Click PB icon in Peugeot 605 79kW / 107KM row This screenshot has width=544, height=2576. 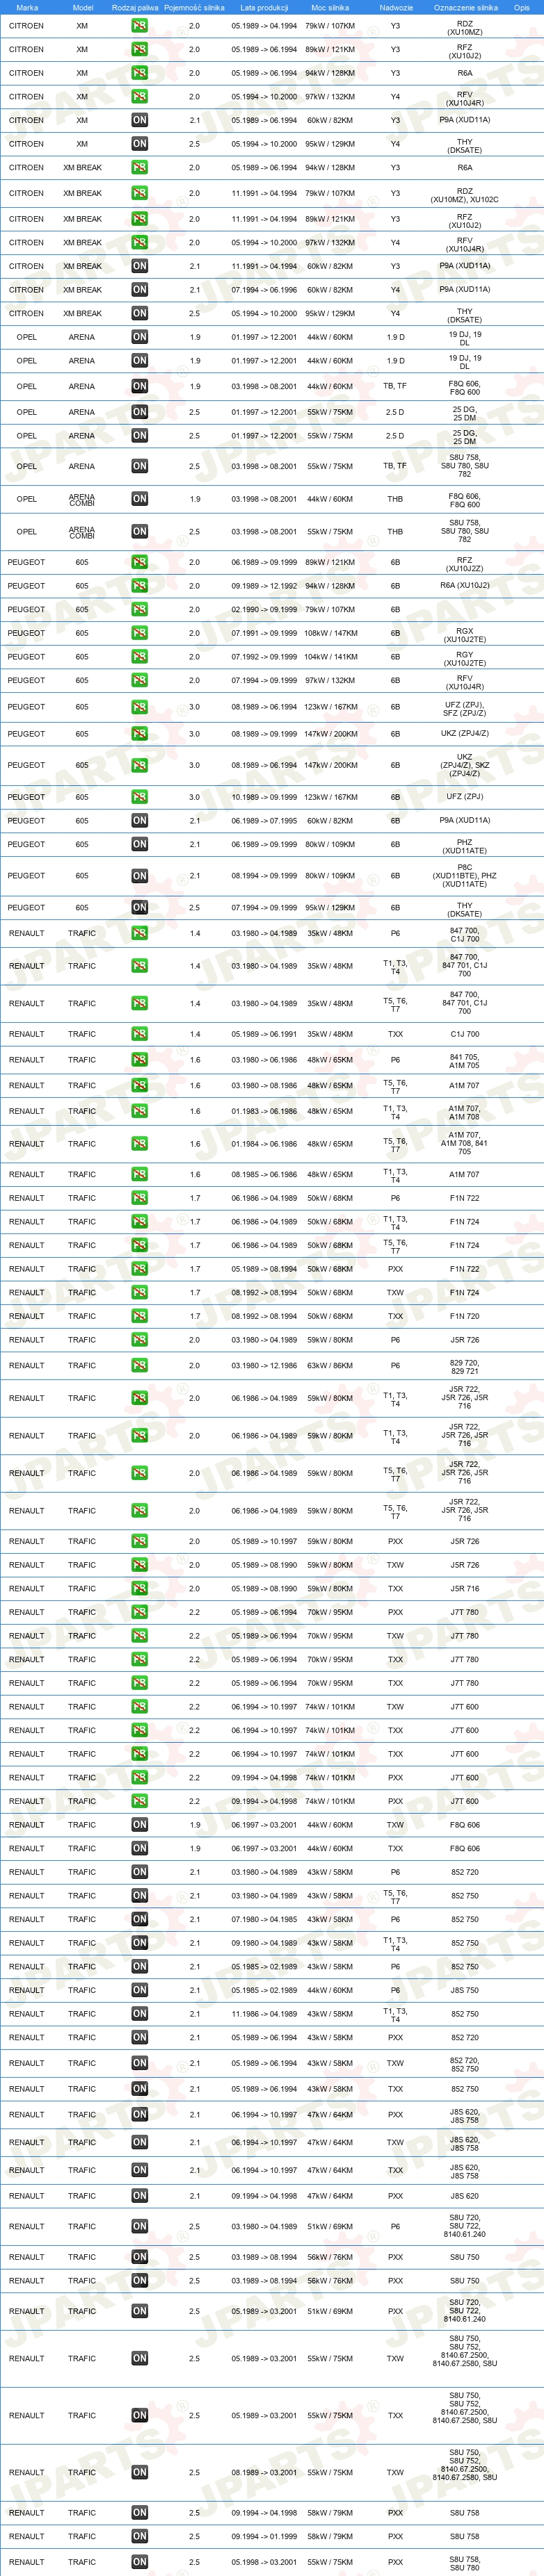(x=139, y=609)
